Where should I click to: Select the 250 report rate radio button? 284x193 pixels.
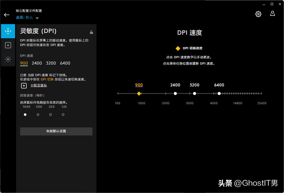[x=50, y=114]
